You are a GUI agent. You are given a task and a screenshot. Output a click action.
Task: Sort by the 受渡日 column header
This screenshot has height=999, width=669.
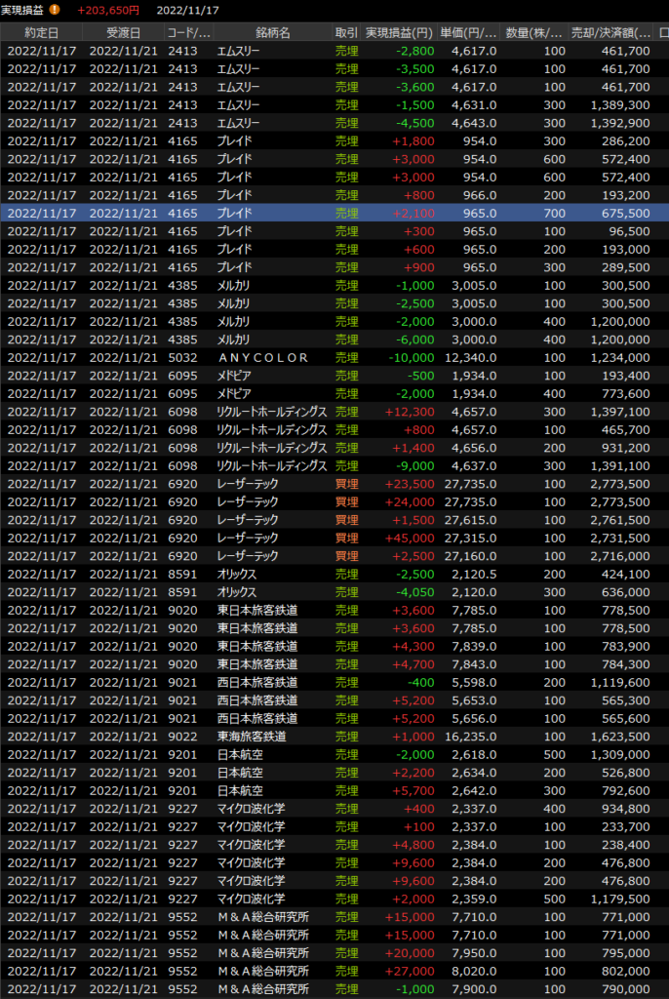pyautogui.click(x=124, y=32)
